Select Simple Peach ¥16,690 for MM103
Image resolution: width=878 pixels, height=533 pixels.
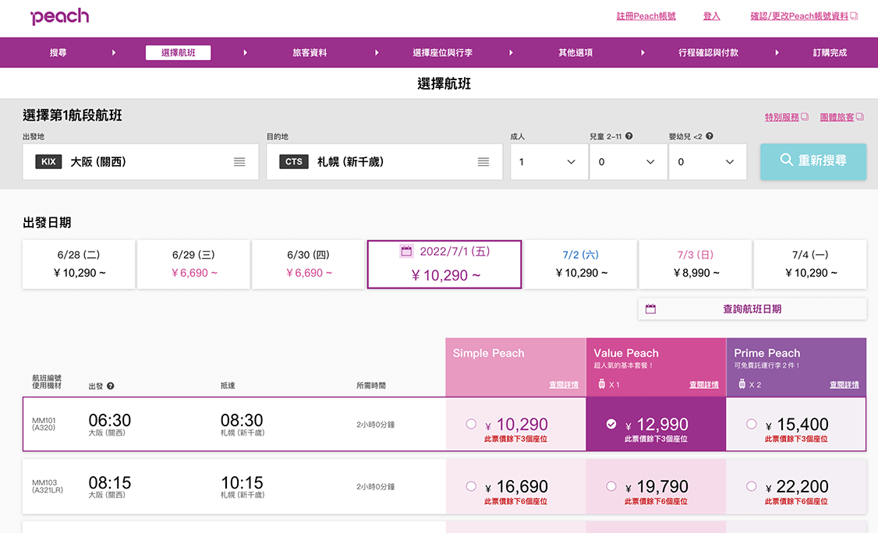(472, 486)
